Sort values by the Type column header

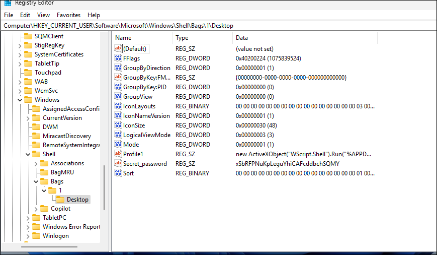(202, 38)
